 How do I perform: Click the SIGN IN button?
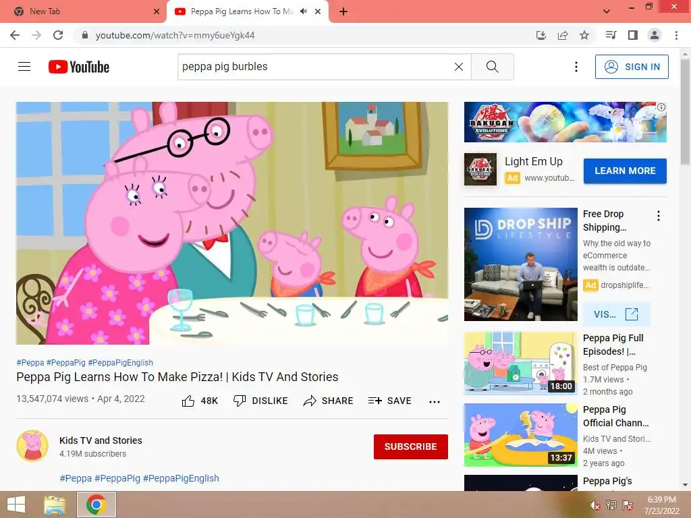coord(632,67)
